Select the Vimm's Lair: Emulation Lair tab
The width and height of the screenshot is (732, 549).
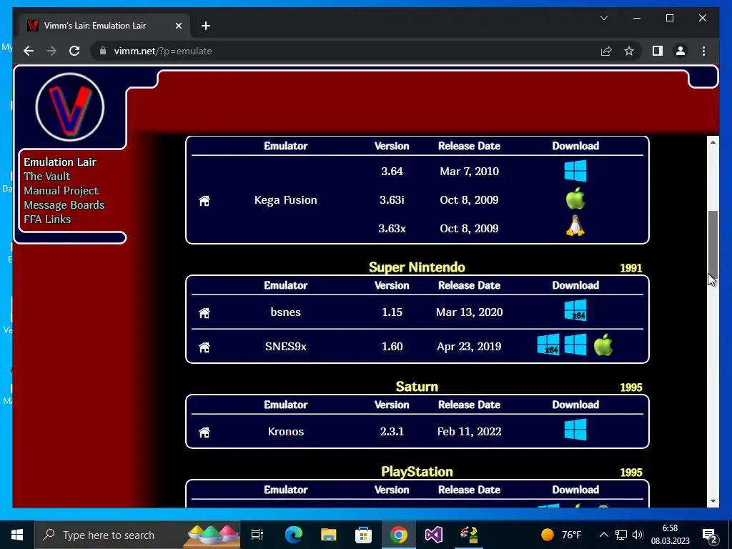click(x=104, y=26)
